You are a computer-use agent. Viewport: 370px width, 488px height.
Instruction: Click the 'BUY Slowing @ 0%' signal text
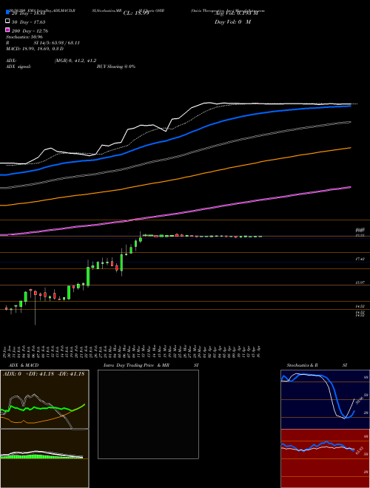pyautogui.click(x=116, y=67)
